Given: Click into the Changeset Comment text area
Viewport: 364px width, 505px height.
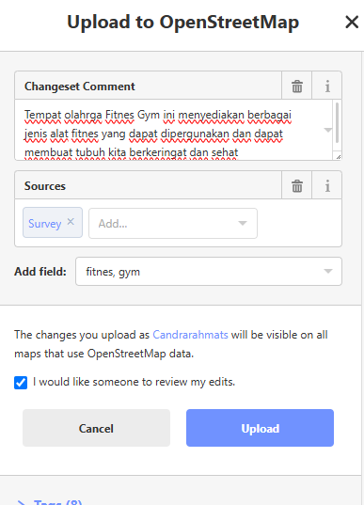Looking at the screenshot, I should pyautogui.click(x=174, y=130).
